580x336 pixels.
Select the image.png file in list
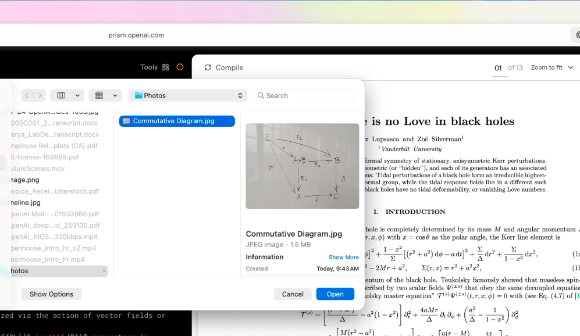click(25, 180)
